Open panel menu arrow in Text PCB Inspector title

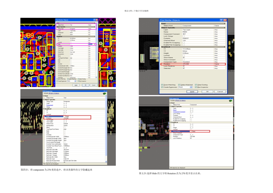(x=104, y=91)
